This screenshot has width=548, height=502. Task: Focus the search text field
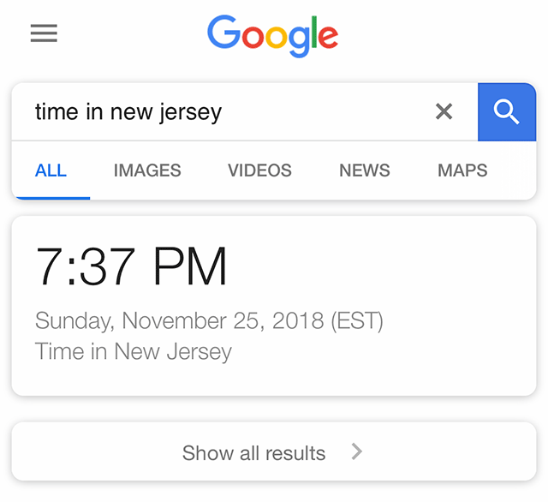231,111
